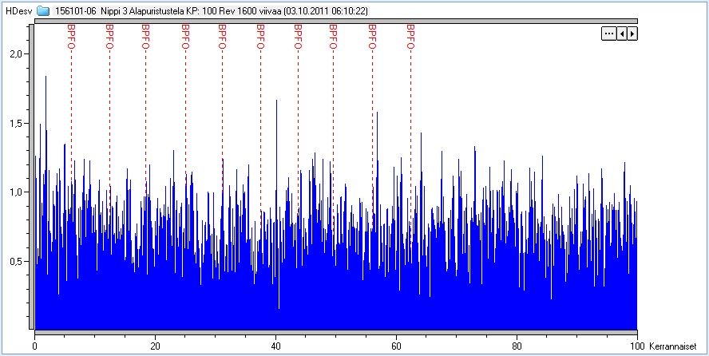Select the tenth and last BPFO marker label

(410, 37)
